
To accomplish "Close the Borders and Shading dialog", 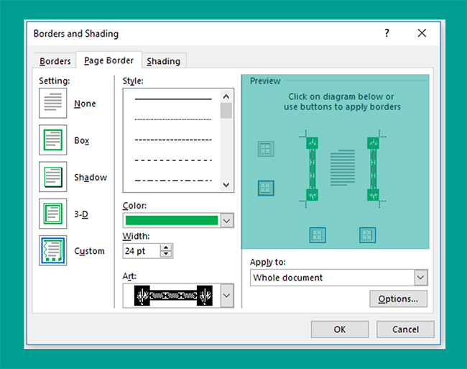I will pos(422,33).
